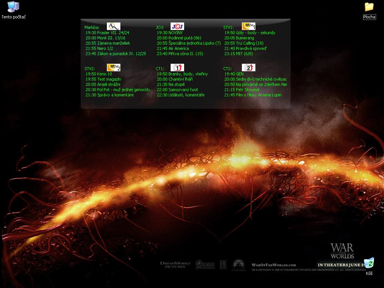This screenshot has height=288, width=384.
Task: Click the STV1 channel logo
Action: [x=249, y=26]
